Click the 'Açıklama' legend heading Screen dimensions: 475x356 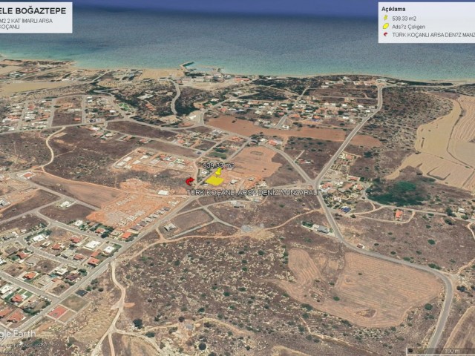[393, 9]
